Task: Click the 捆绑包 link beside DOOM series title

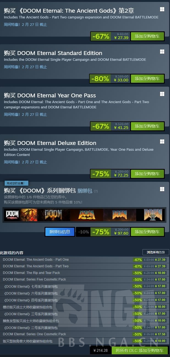Action: click(x=85, y=191)
